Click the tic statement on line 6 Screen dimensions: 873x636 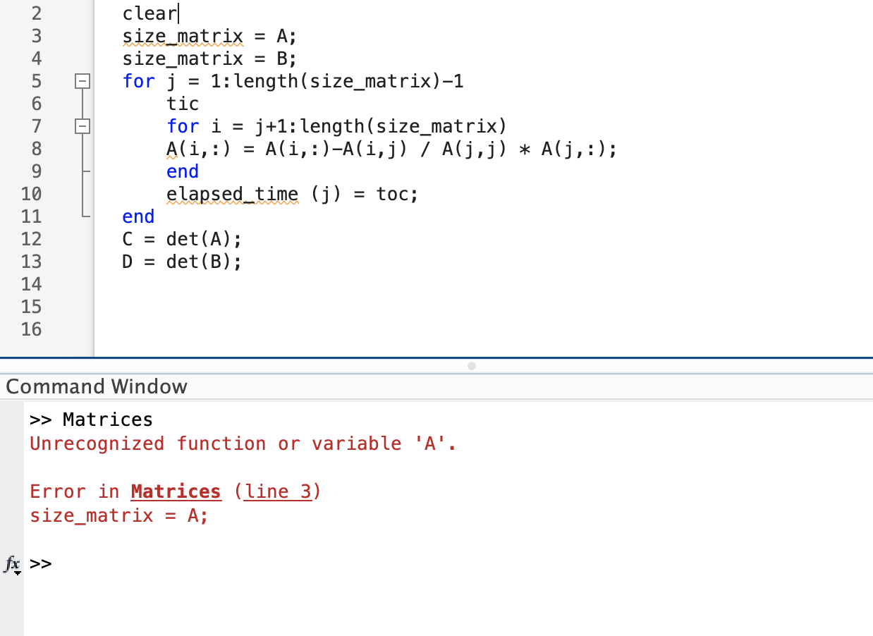(x=182, y=104)
